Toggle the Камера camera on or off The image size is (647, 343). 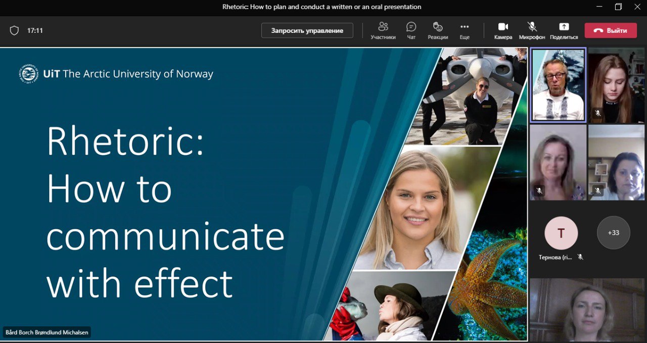click(x=503, y=30)
